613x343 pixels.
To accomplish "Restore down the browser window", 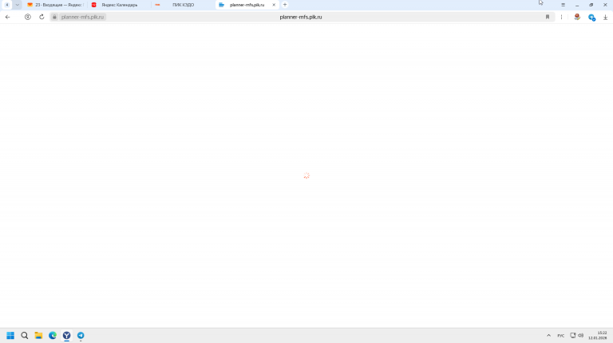I will click(591, 5).
